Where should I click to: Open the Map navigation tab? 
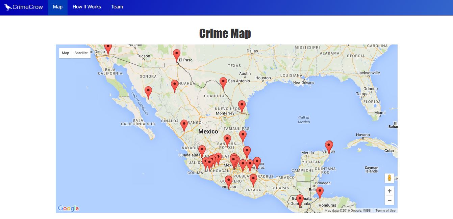coord(58,7)
